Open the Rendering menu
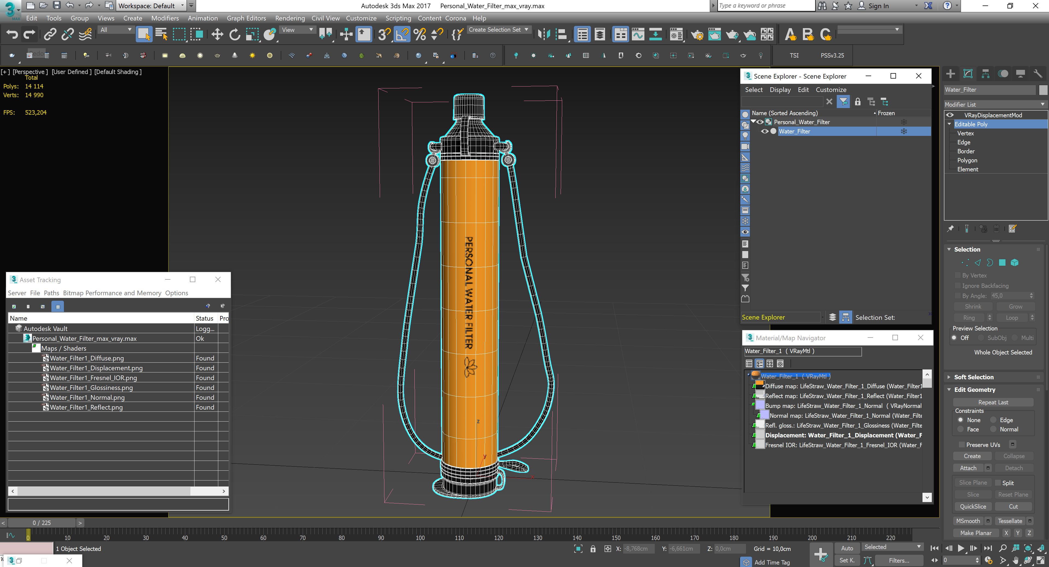The width and height of the screenshot is (1049, 567). [x=290, y=18]
